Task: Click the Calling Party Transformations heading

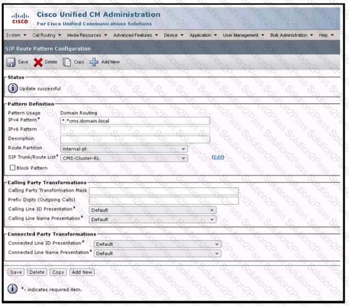Action: click(x=47, y=183)
